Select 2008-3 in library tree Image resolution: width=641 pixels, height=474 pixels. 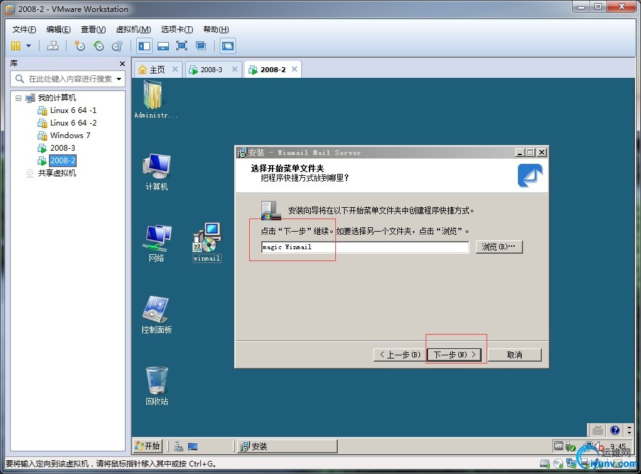click(63, 148)
